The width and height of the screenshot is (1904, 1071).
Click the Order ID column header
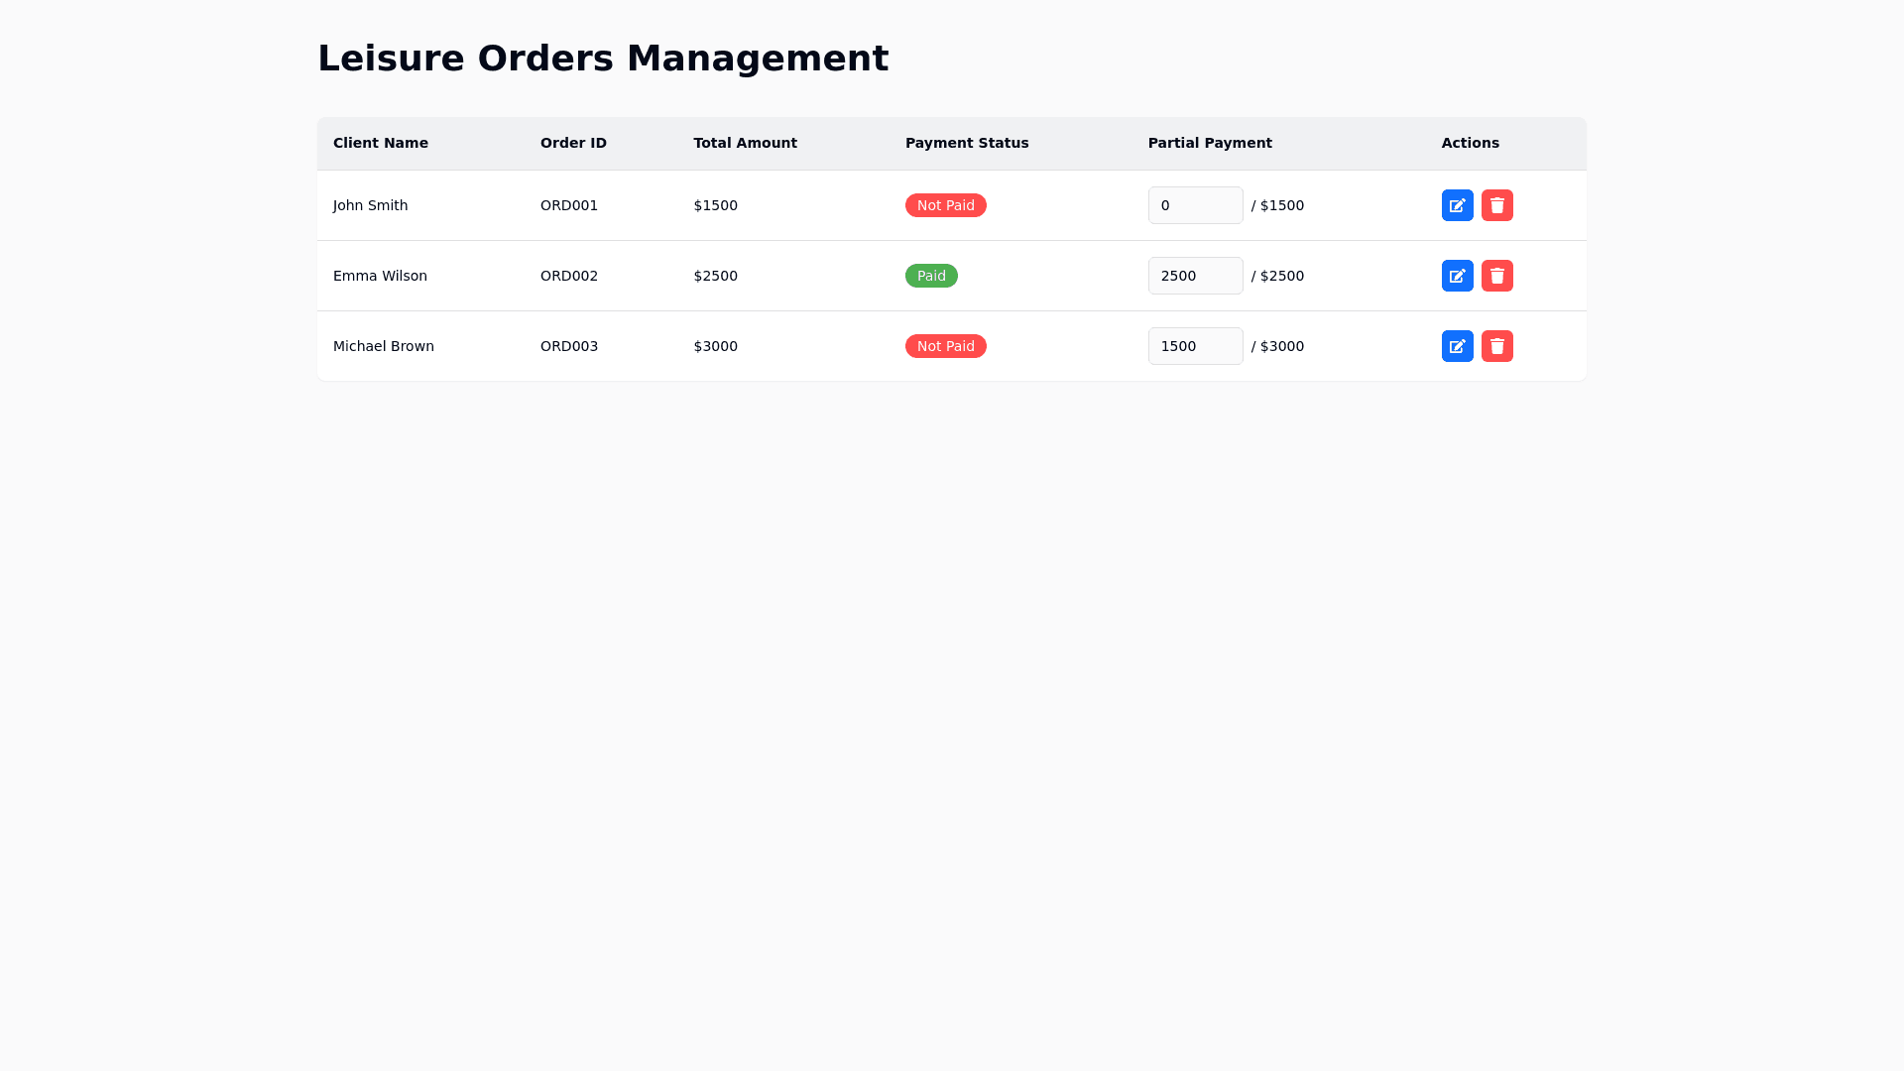click(x=573, y=143)
